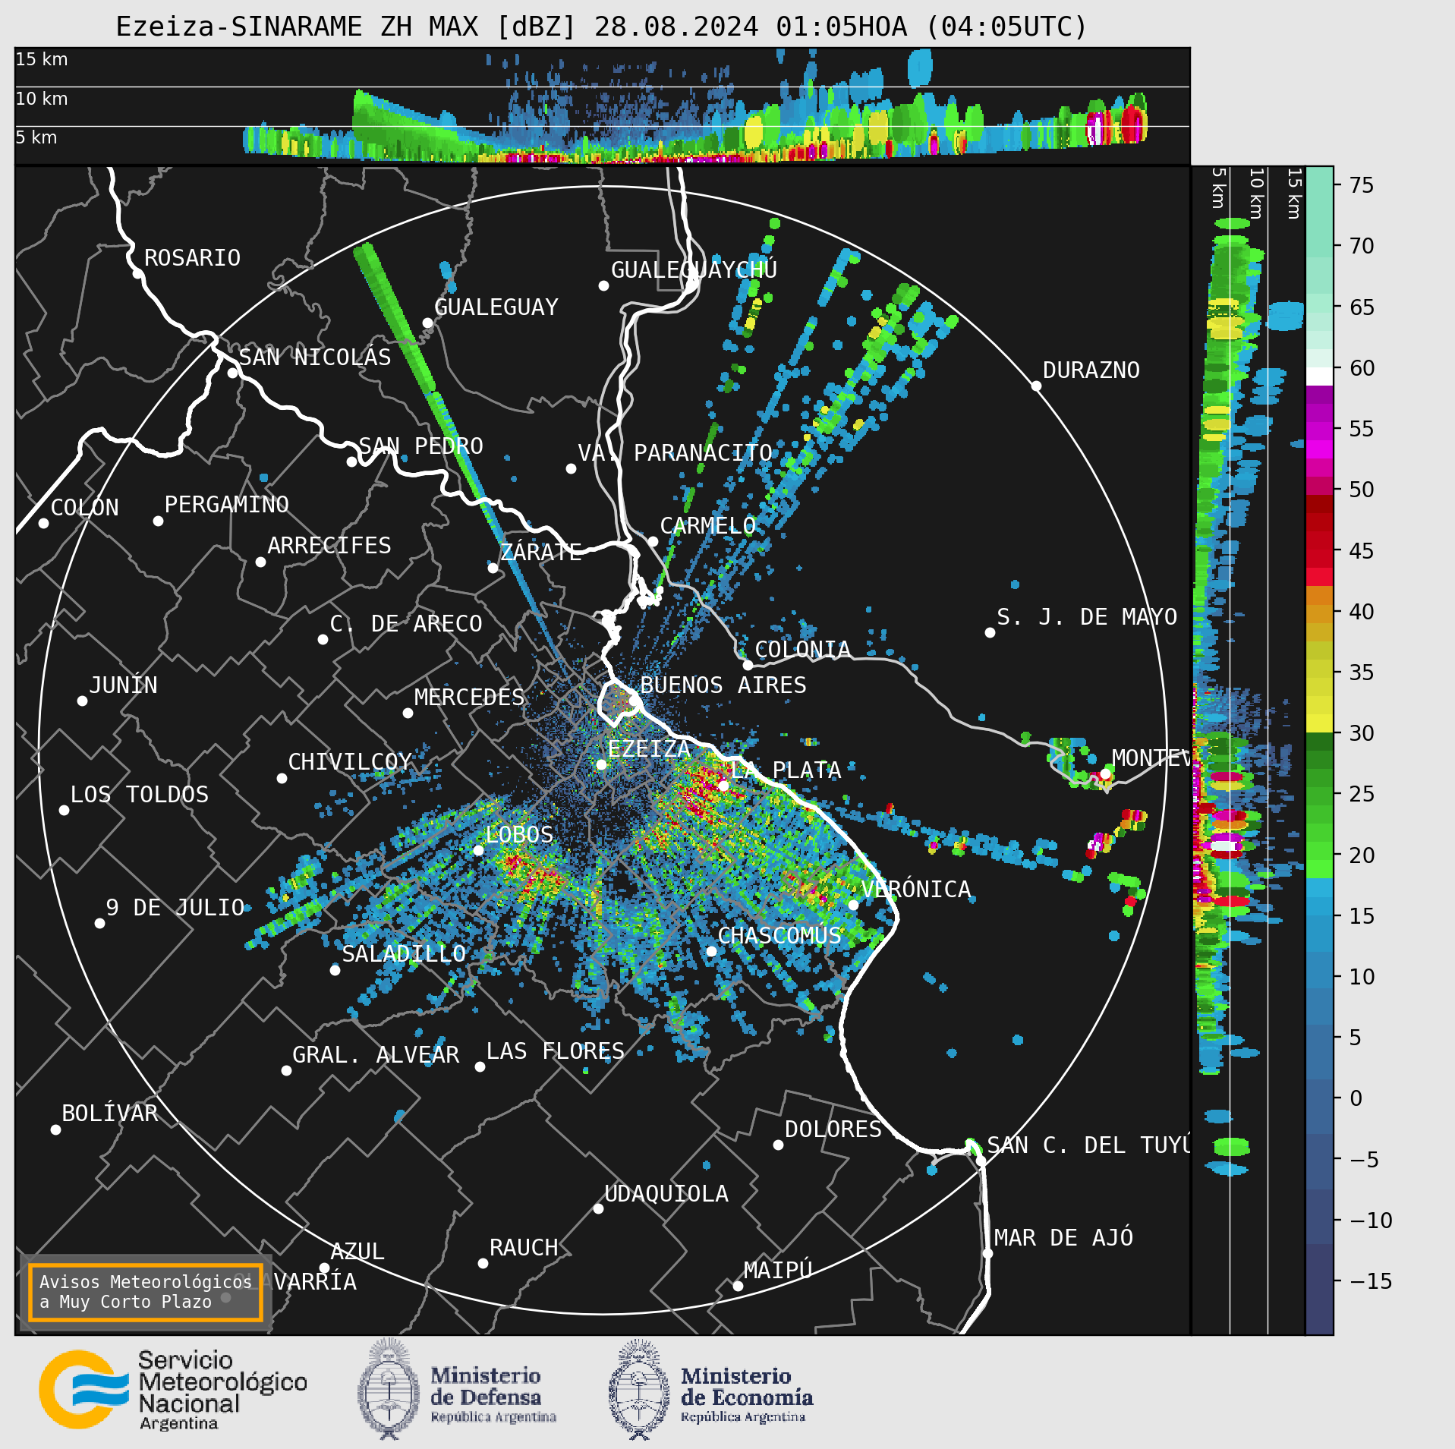Click the CHIVILCOY city label
Viewport: 1455px width, 1449px height.
coord(351,762)
